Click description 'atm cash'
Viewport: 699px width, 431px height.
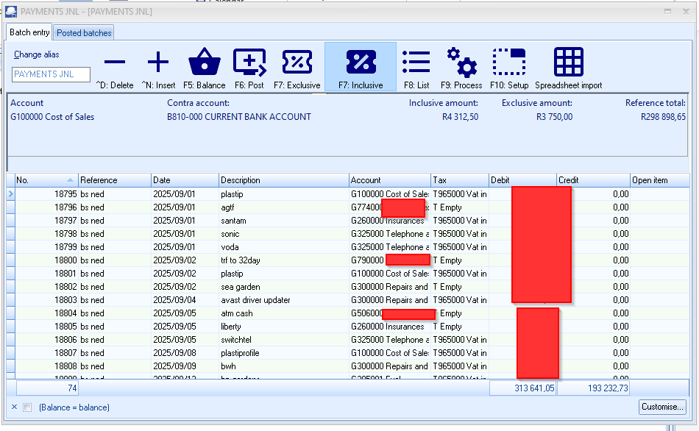pos(237,313)
